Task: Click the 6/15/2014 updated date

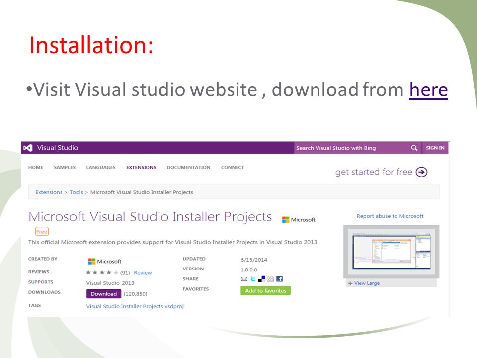Action: tap(254, 260)
